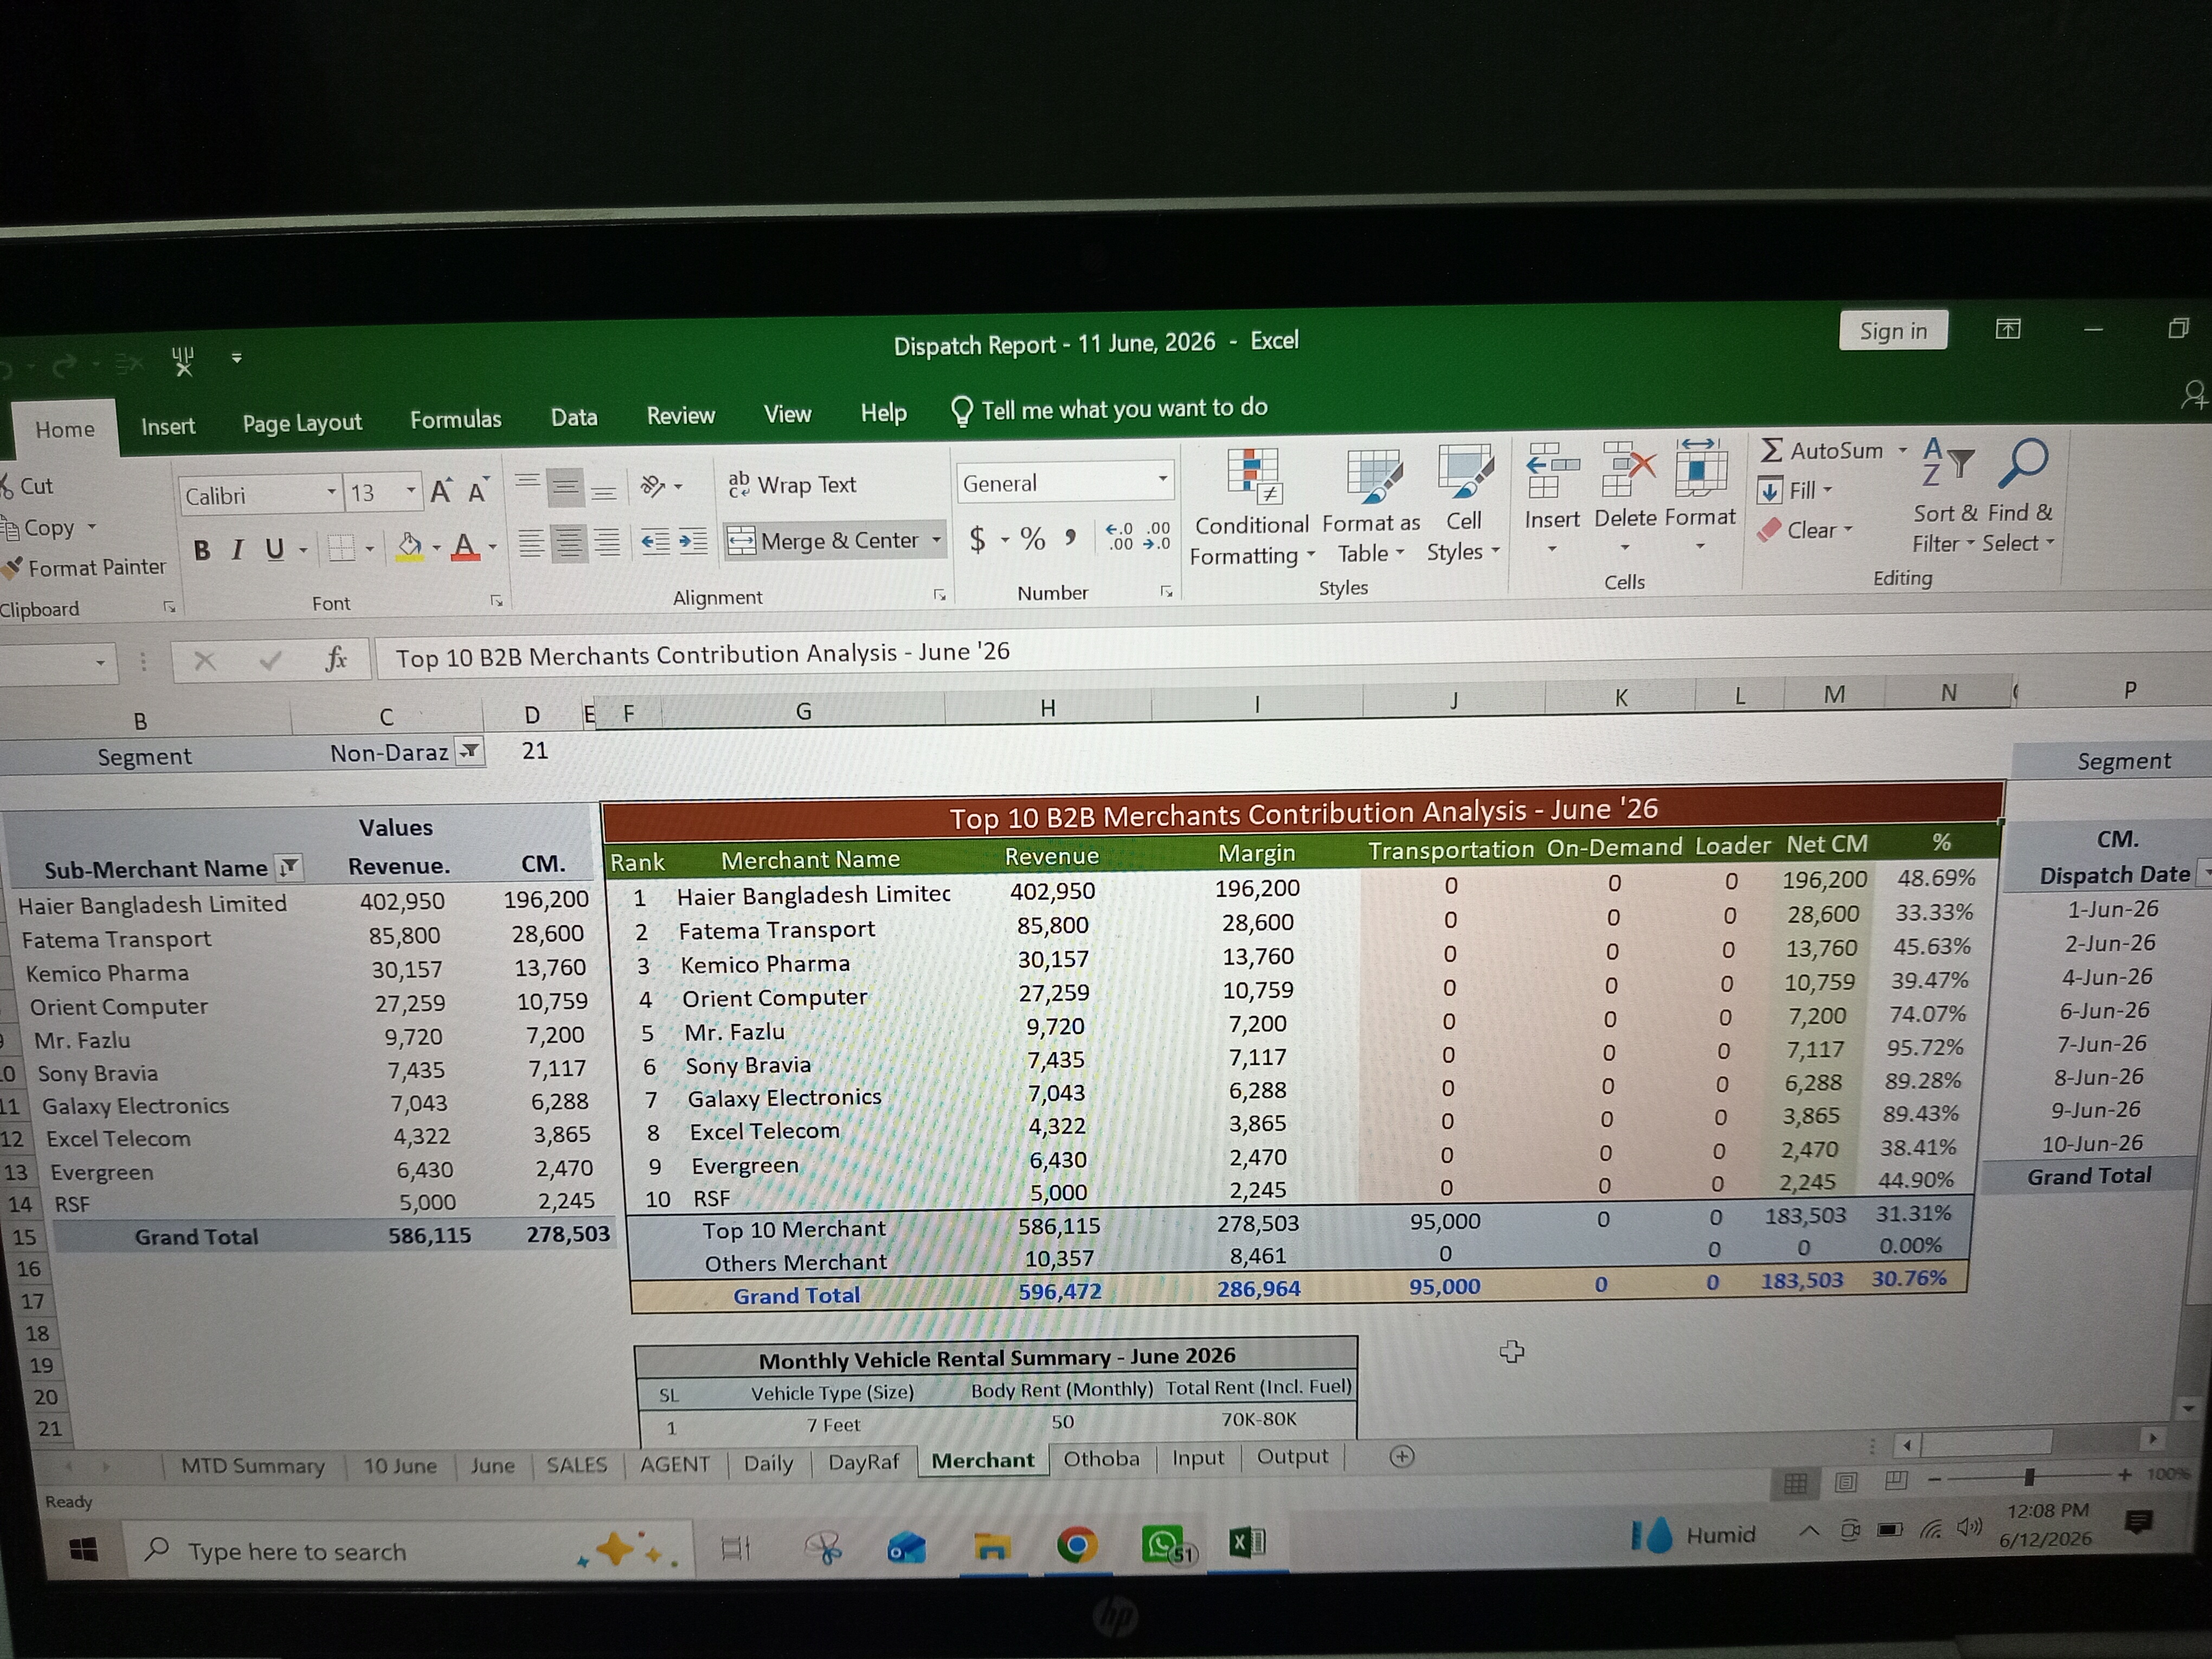Open the Data ribbon tab
Image resolution: width=2212 pixels, height=1659 pixels.
(x=574, y=418)
